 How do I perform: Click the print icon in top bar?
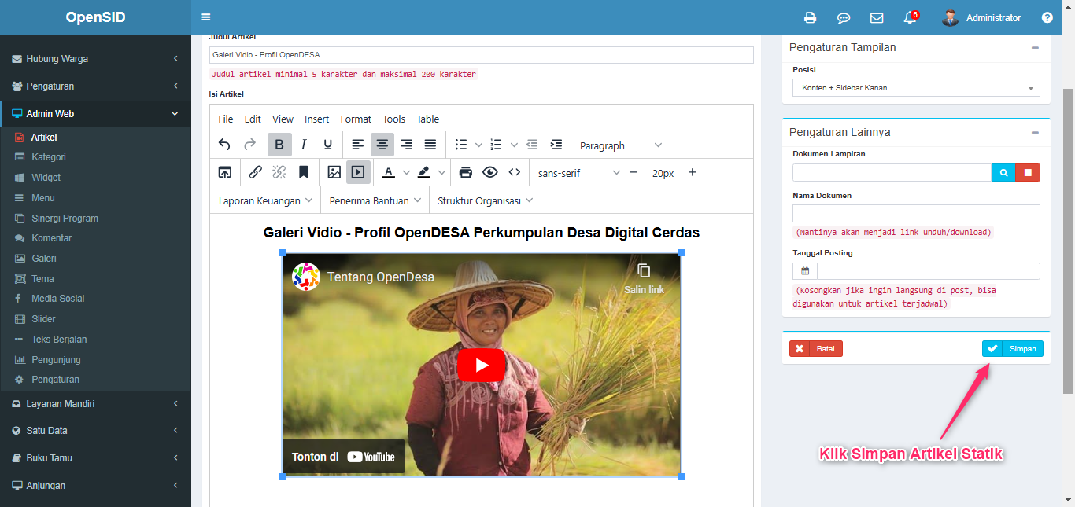tap(810, 17)
